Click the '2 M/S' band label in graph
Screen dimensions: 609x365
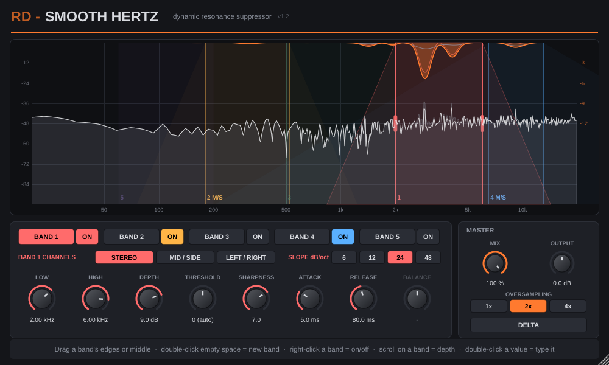coord(215,198)
